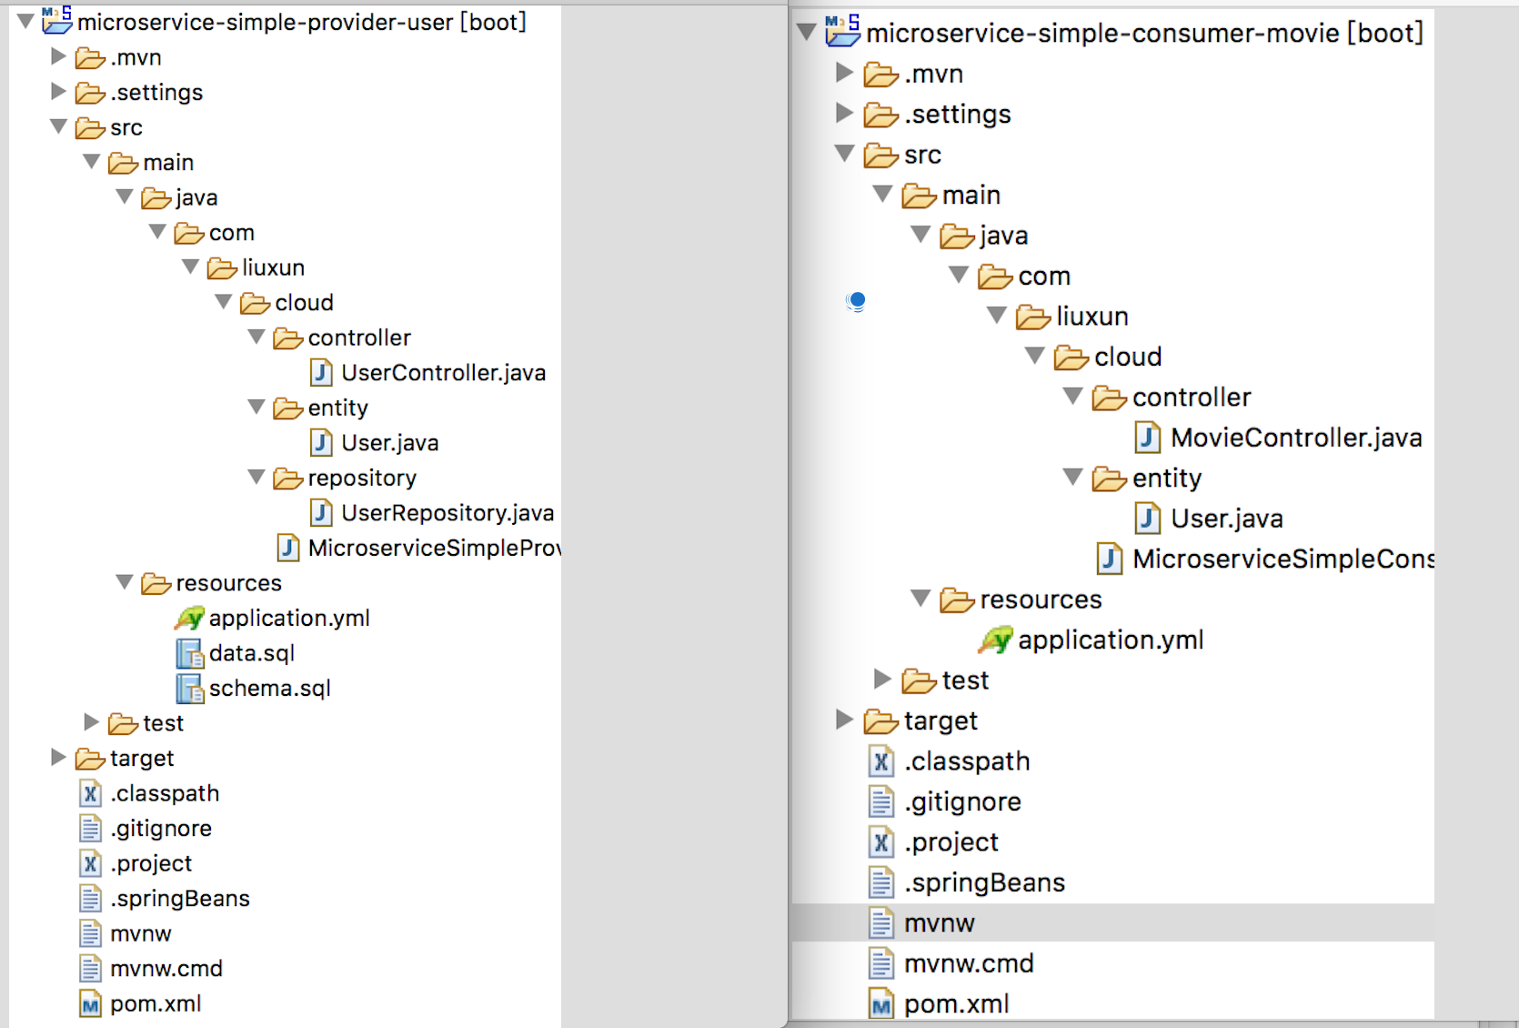Select the liuxun folder in provider-user project
Image resolution: width=1519 pixels, height=1028 pixels.
[273, 267]
